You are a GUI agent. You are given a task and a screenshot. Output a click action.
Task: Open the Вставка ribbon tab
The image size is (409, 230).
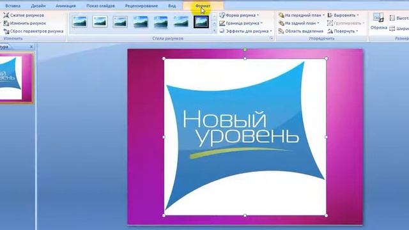click(x=13, y=6)
